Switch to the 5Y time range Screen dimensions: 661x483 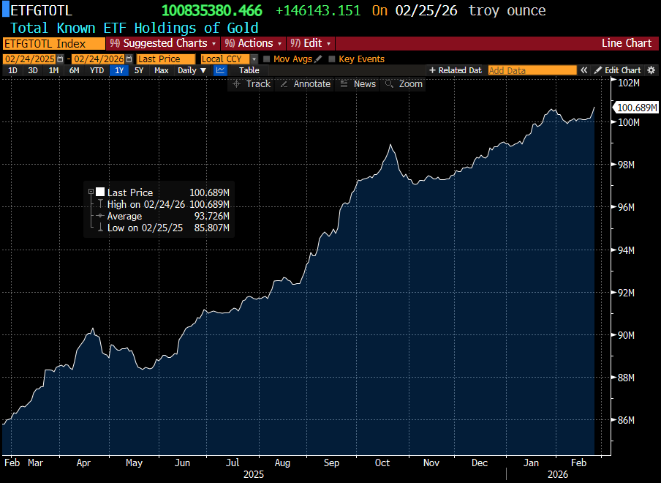click(139, 70)
